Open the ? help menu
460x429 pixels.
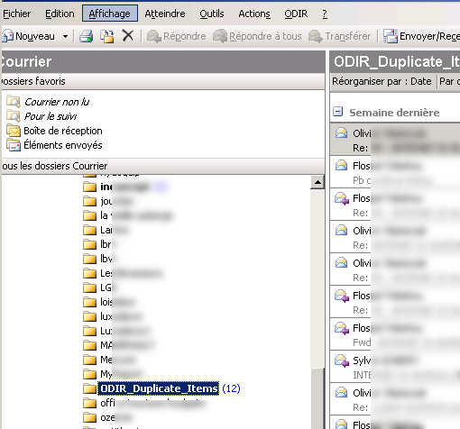(x=325, y=14)
